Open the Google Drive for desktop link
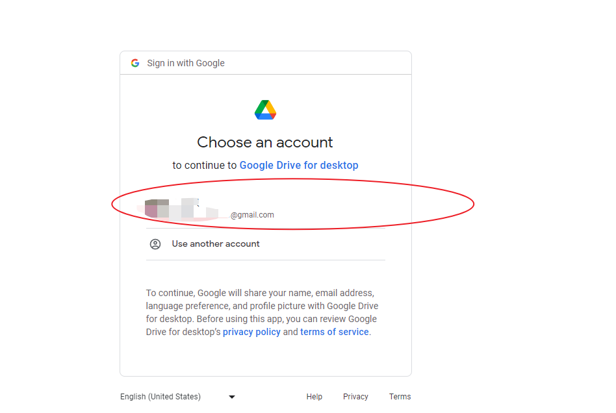Viewport: 616px width, 413px height. point(299,166)
